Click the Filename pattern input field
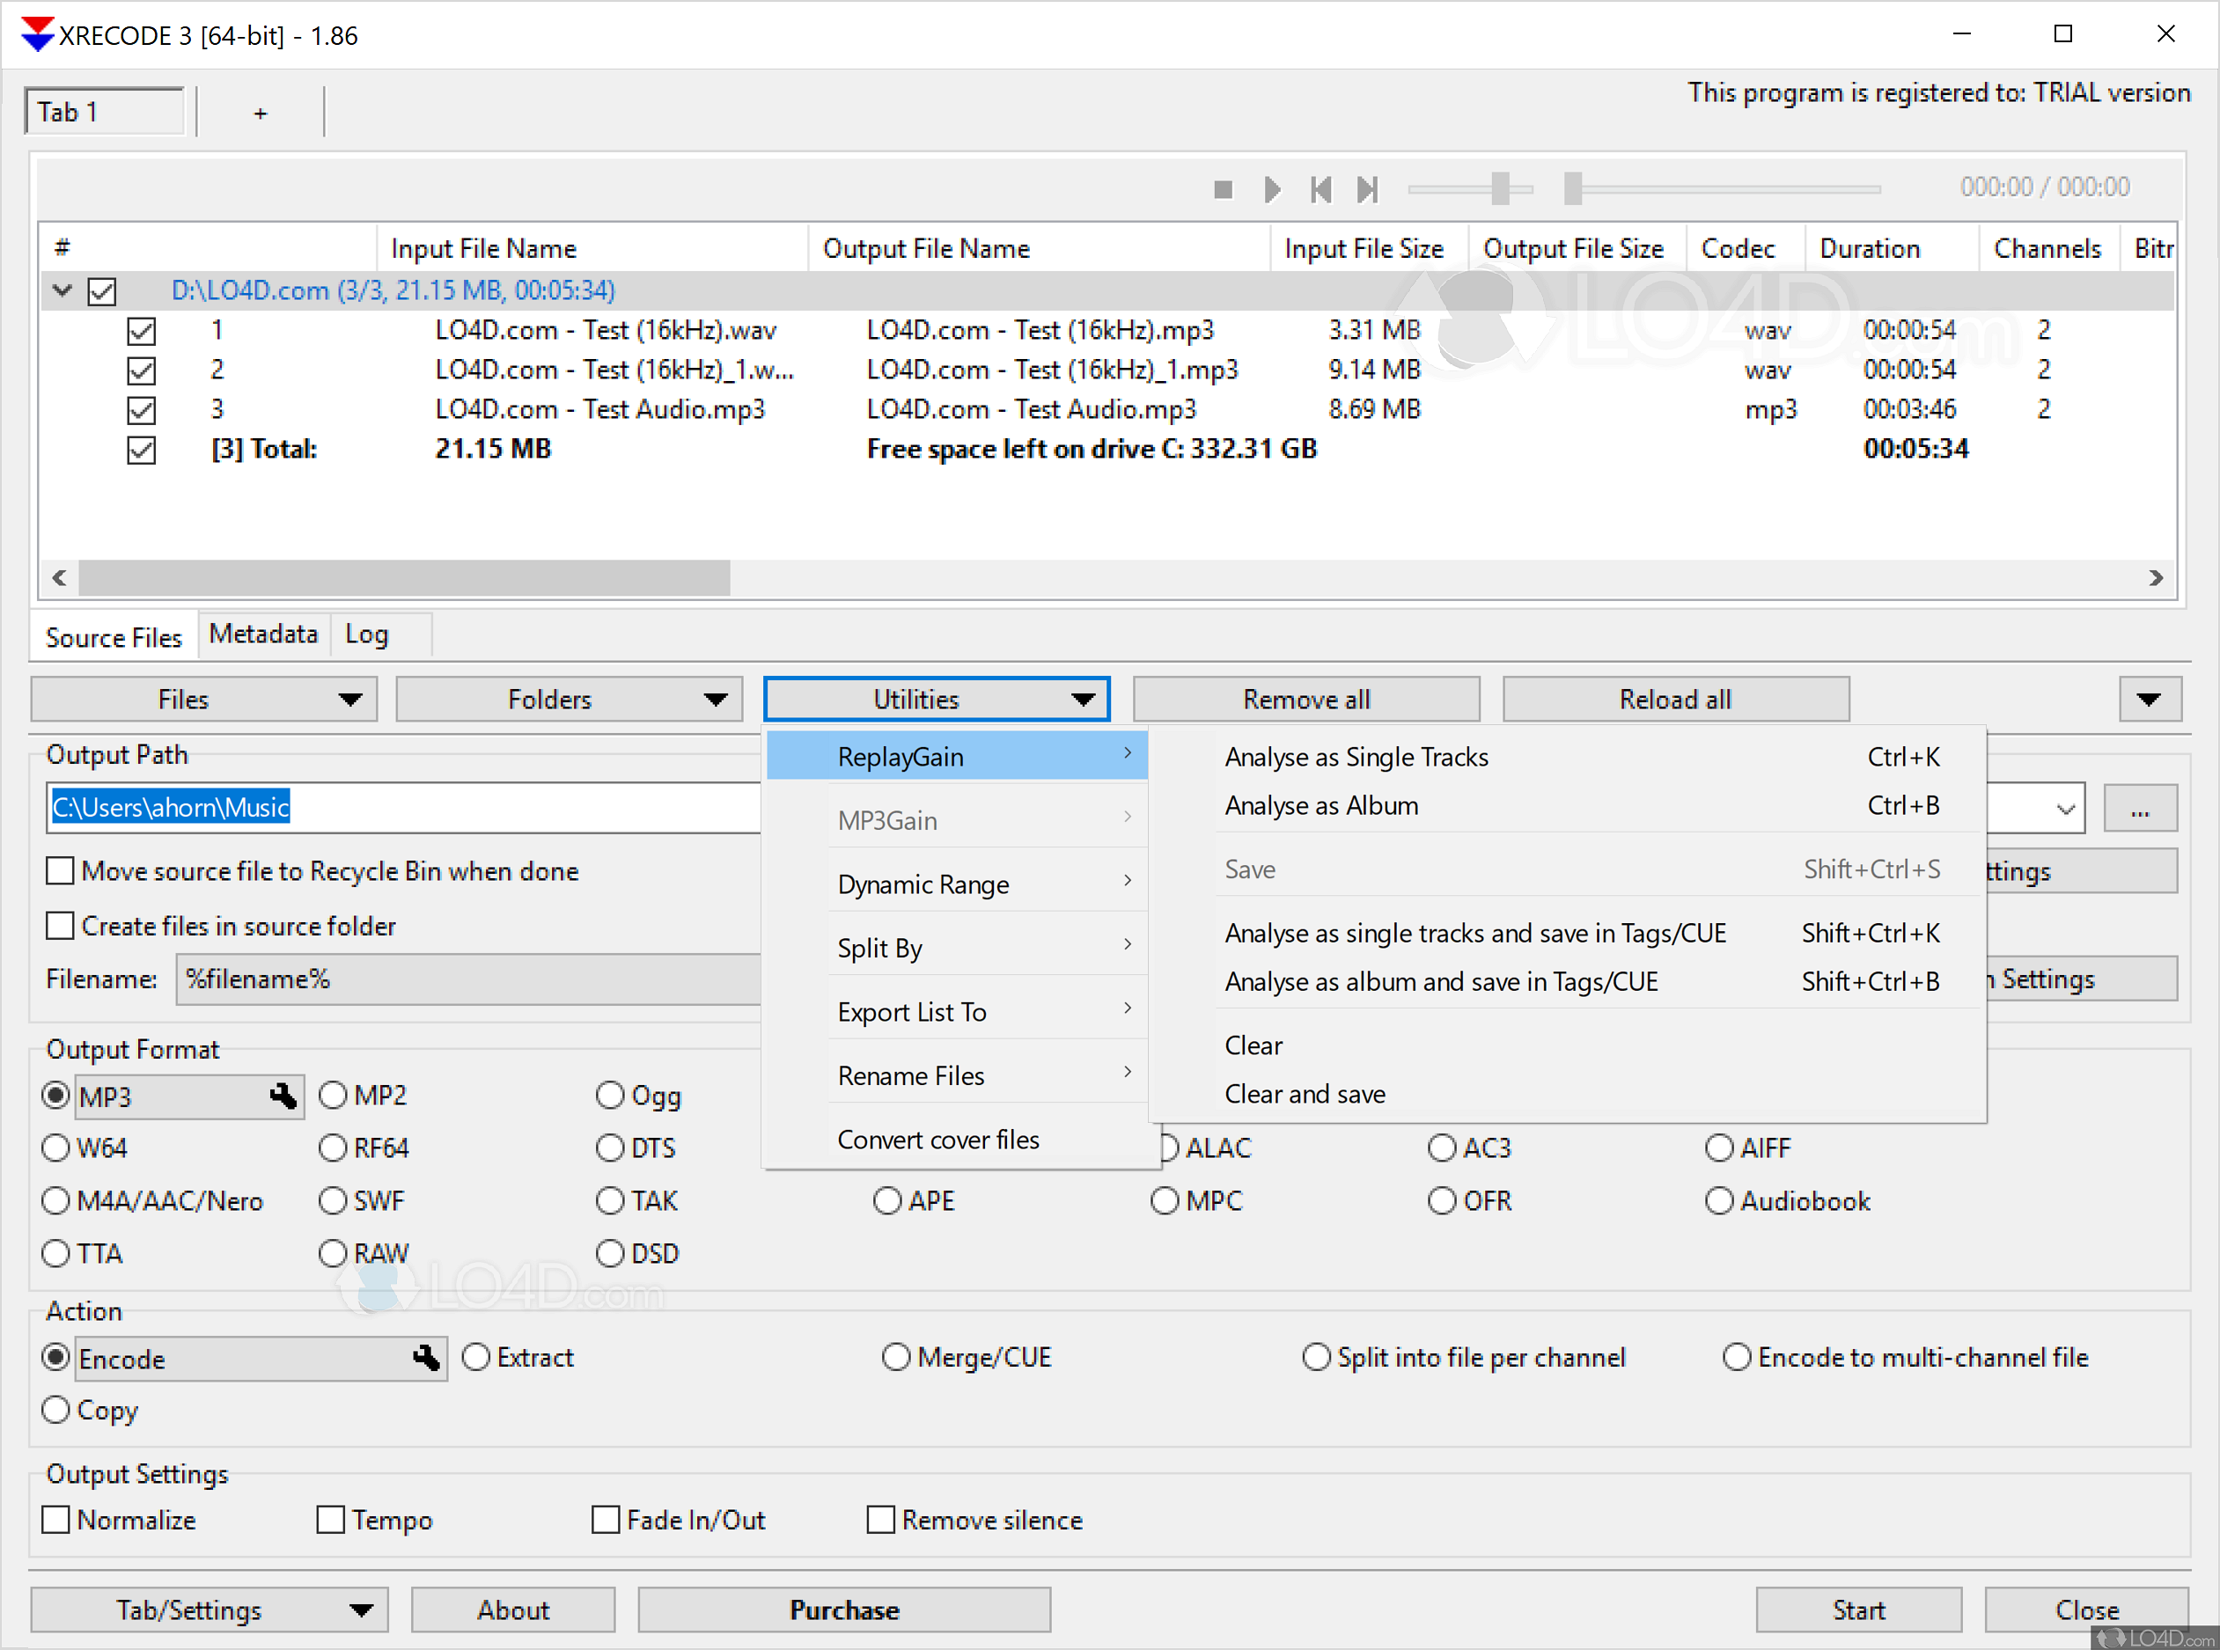The image size is (2220, 1650). click(469, 979)
